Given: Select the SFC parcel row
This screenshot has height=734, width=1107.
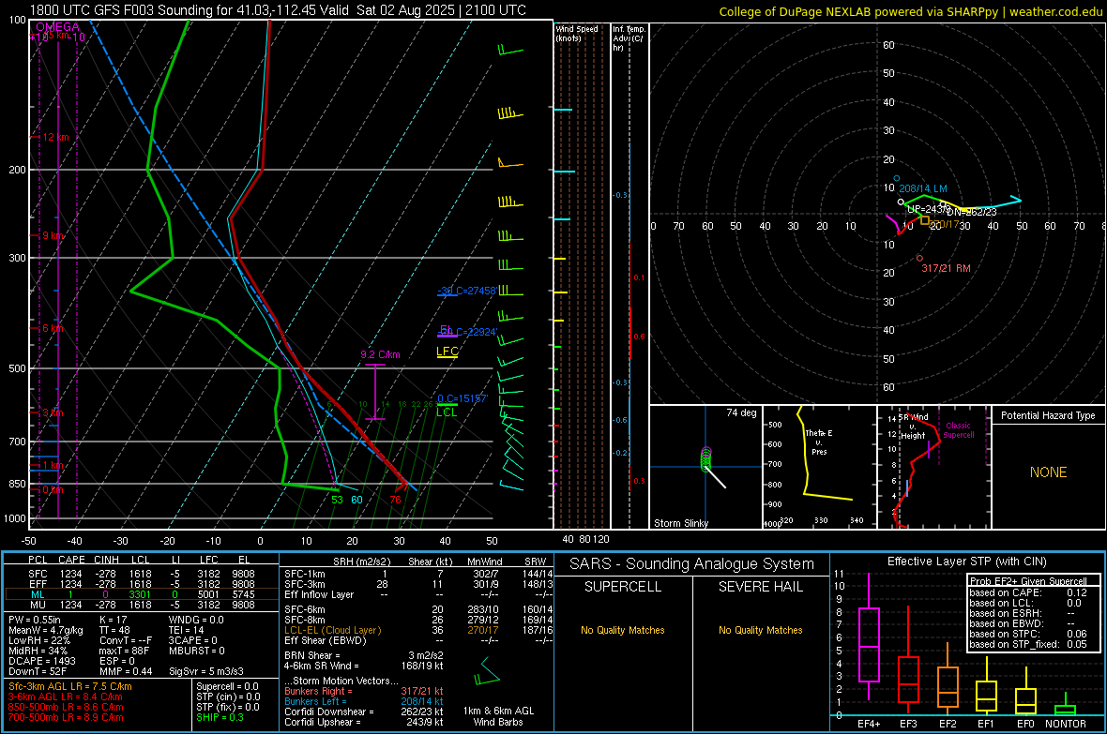Looking at the screenshot, I should tap(142, 574).
